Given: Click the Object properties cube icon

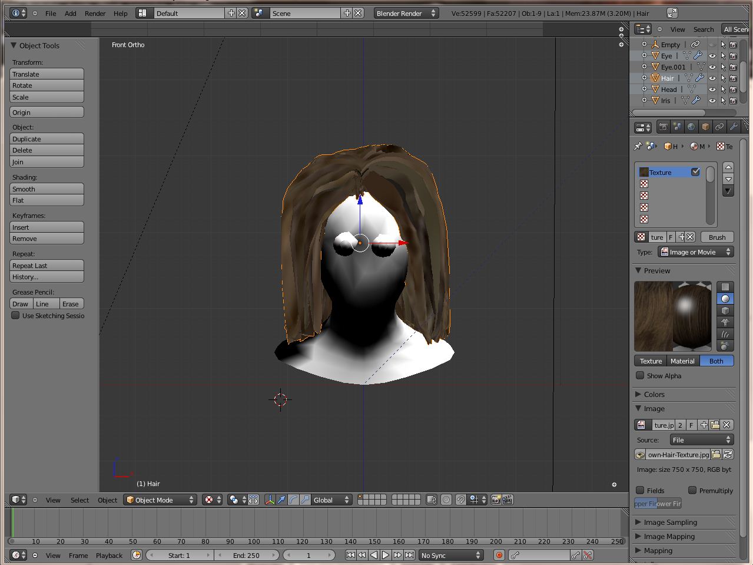Looking at the screenshot, I should pos(705,127).
